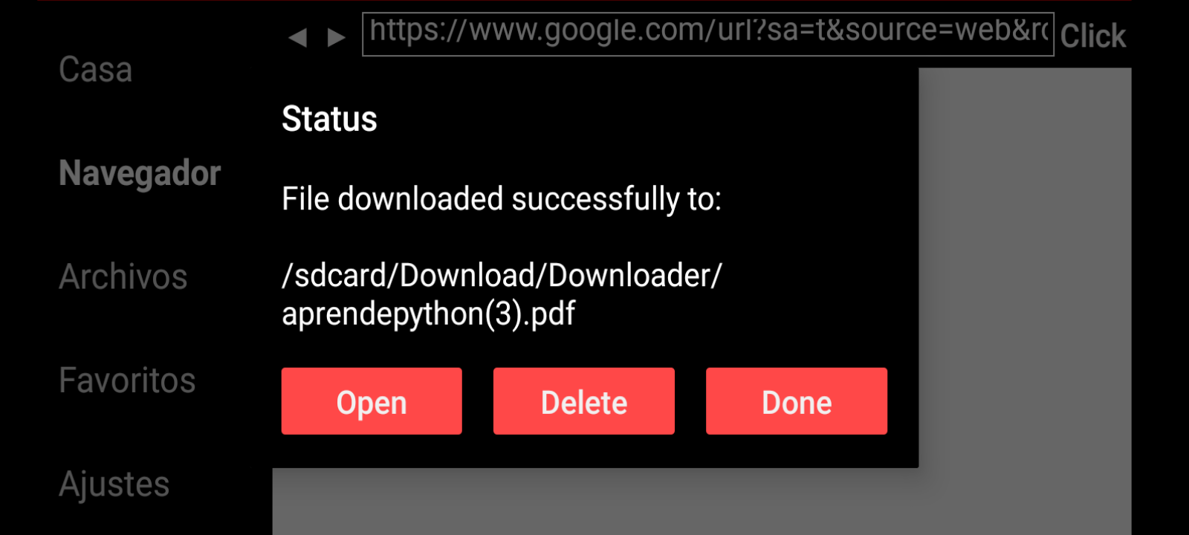Open the Favoritos list
This screenshot has width=1189, height=535.
pos(127,380)
